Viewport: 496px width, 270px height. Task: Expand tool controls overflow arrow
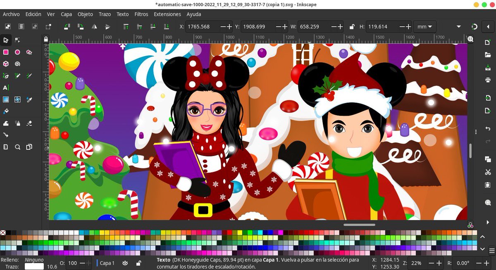coord(459,26)
